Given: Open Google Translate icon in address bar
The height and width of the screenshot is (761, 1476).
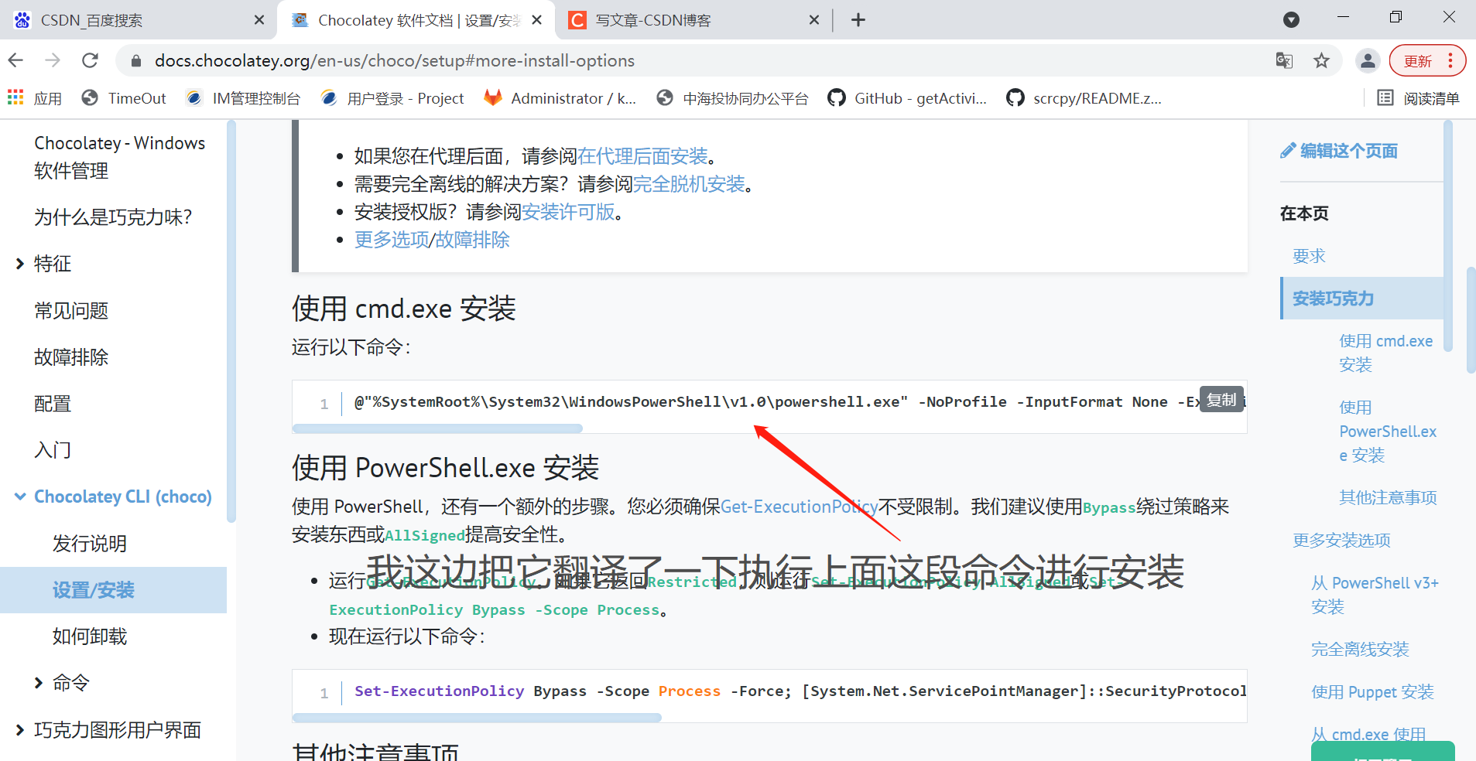Looking at the screenshot, I should [1284, 60].
